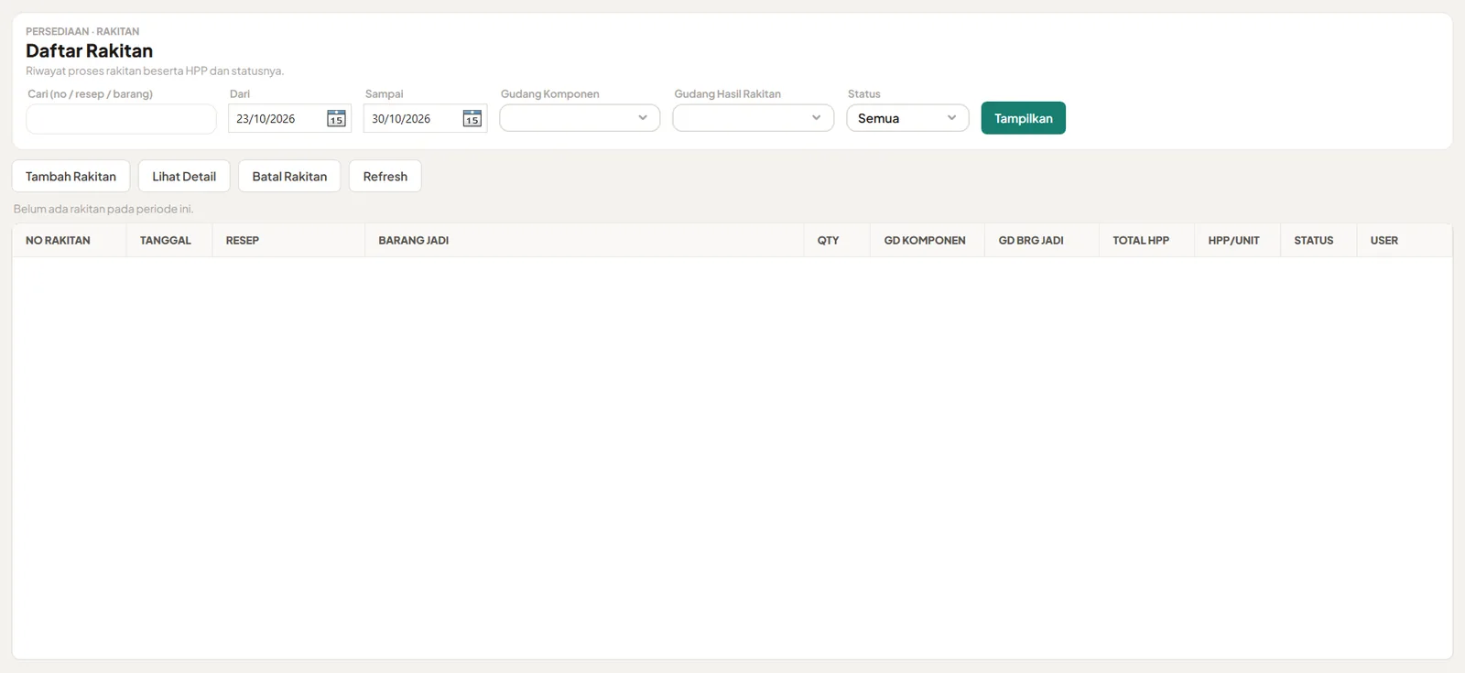The height and width of the screenshot is (673, 1465).
Task: Click the PERSEDIAAN · RAKITAN breadcrumb text
Action: coord(82,31)
